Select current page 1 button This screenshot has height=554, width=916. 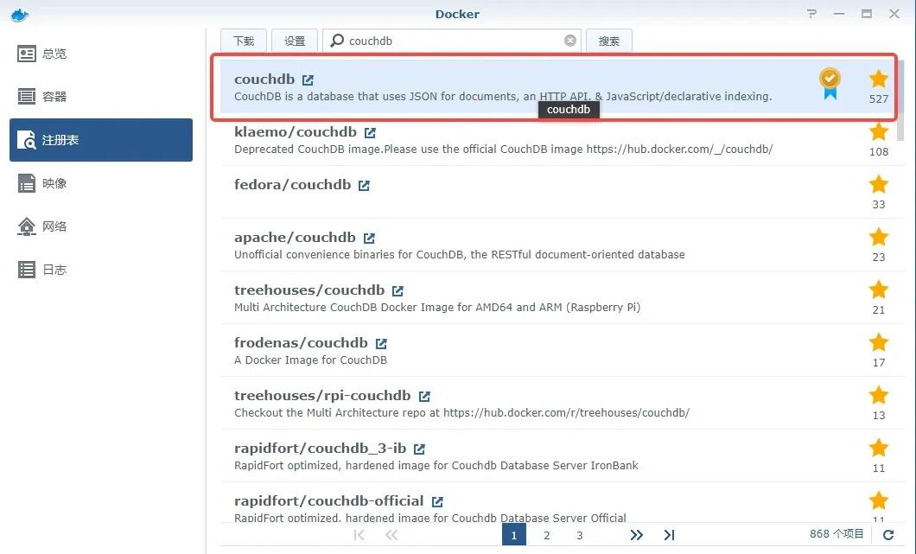coord(514,535)
